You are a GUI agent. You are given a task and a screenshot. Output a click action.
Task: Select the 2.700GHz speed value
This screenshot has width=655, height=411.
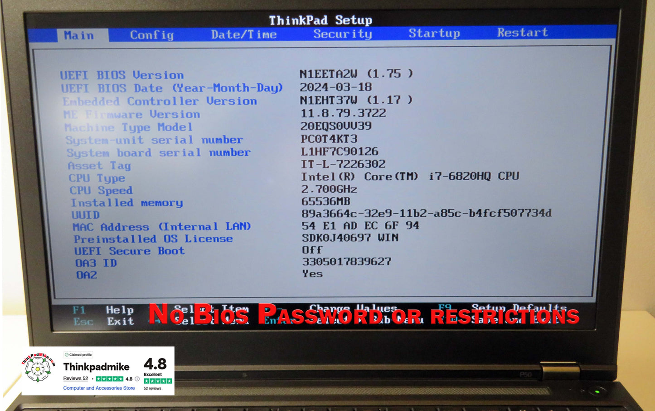pos(329,189)
